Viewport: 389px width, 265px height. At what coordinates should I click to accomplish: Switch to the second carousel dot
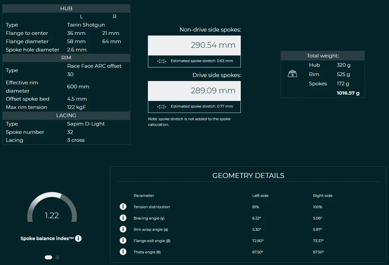point(57,257)
